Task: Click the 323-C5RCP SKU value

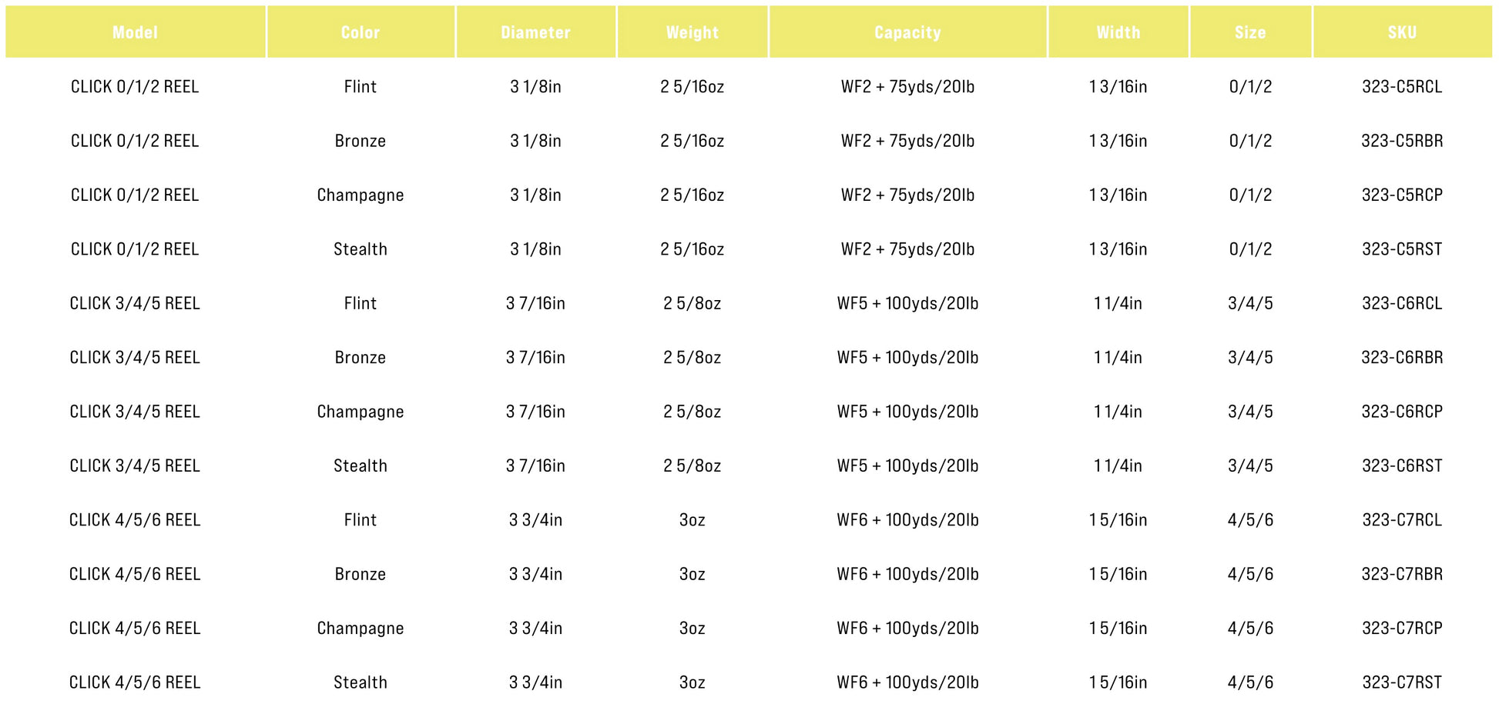Action: point(1402,195)
